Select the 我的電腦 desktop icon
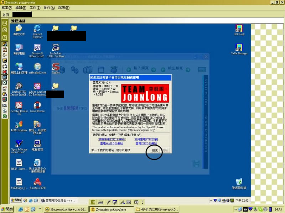The image size is (285, 213). [19, 49]
